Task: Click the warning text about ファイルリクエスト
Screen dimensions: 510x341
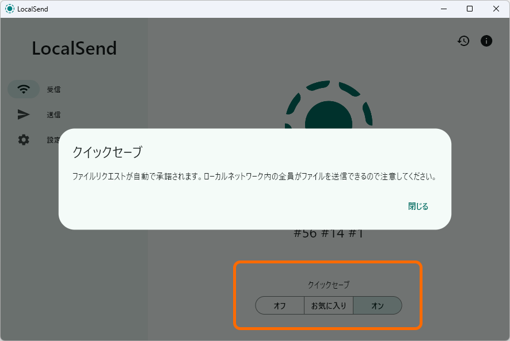Action: coord(254,177)
